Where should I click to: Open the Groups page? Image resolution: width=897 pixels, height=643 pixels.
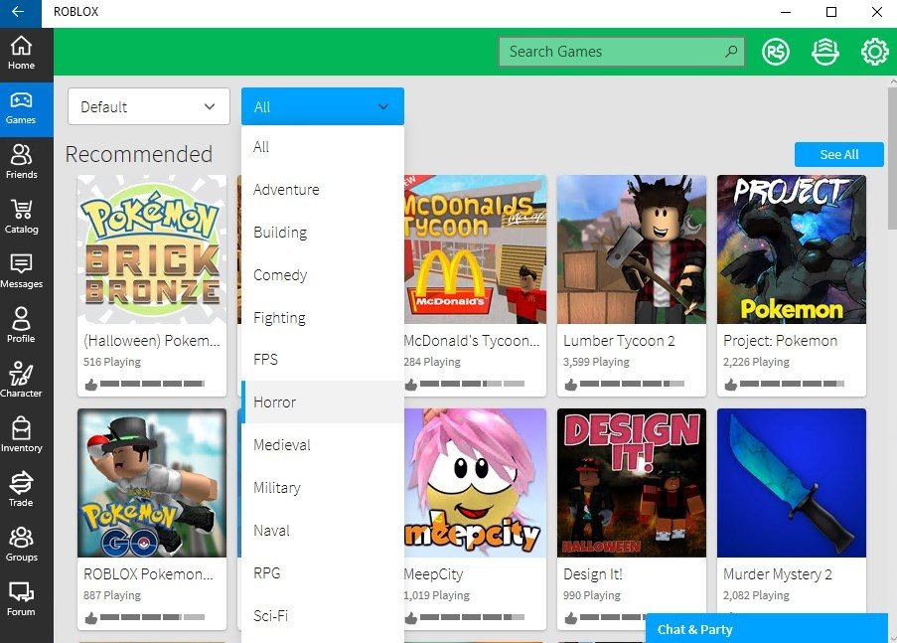[21, 545]
